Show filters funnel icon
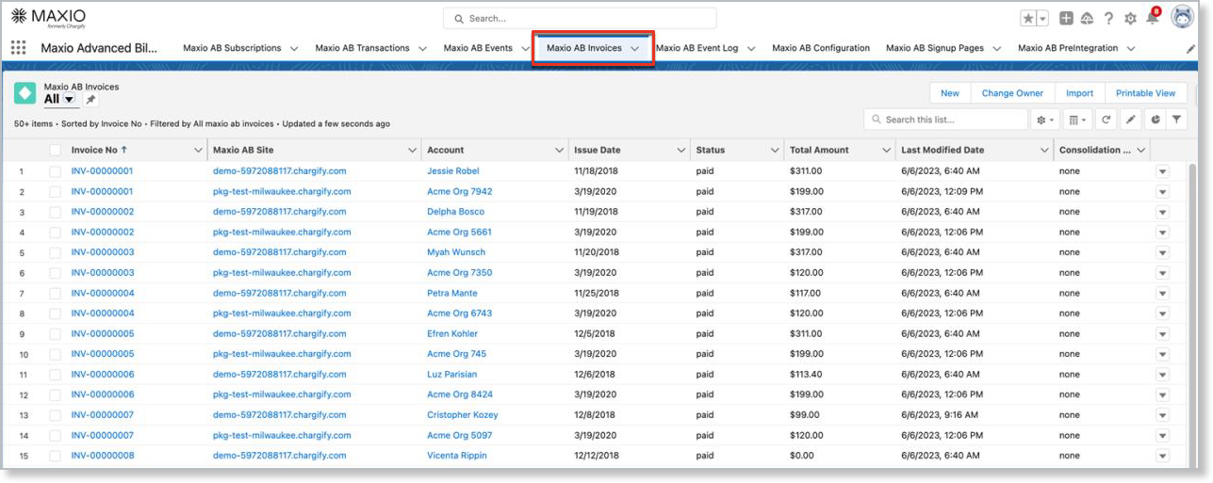The width and height of the screenshot is (1213, 483). 1176,120
